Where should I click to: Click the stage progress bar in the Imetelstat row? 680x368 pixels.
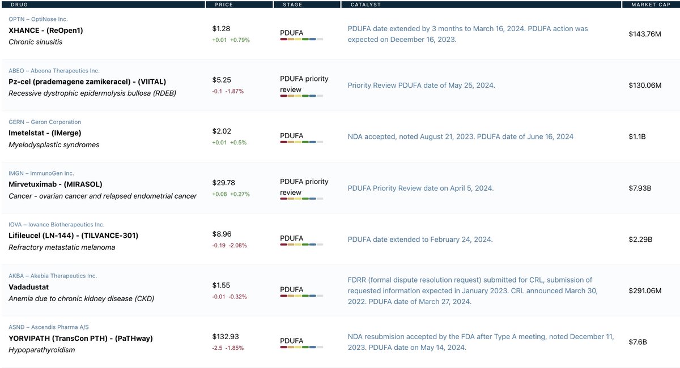tap(301, 142)
